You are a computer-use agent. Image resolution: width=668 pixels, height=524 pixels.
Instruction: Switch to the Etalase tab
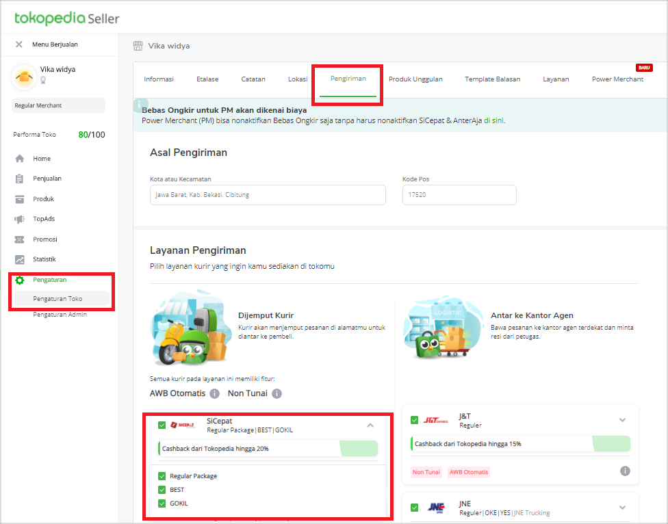[x=207, y=79]
